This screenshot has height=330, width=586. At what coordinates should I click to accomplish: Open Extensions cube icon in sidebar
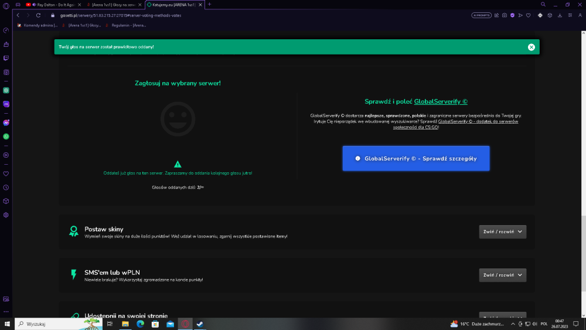coord(6,201)
